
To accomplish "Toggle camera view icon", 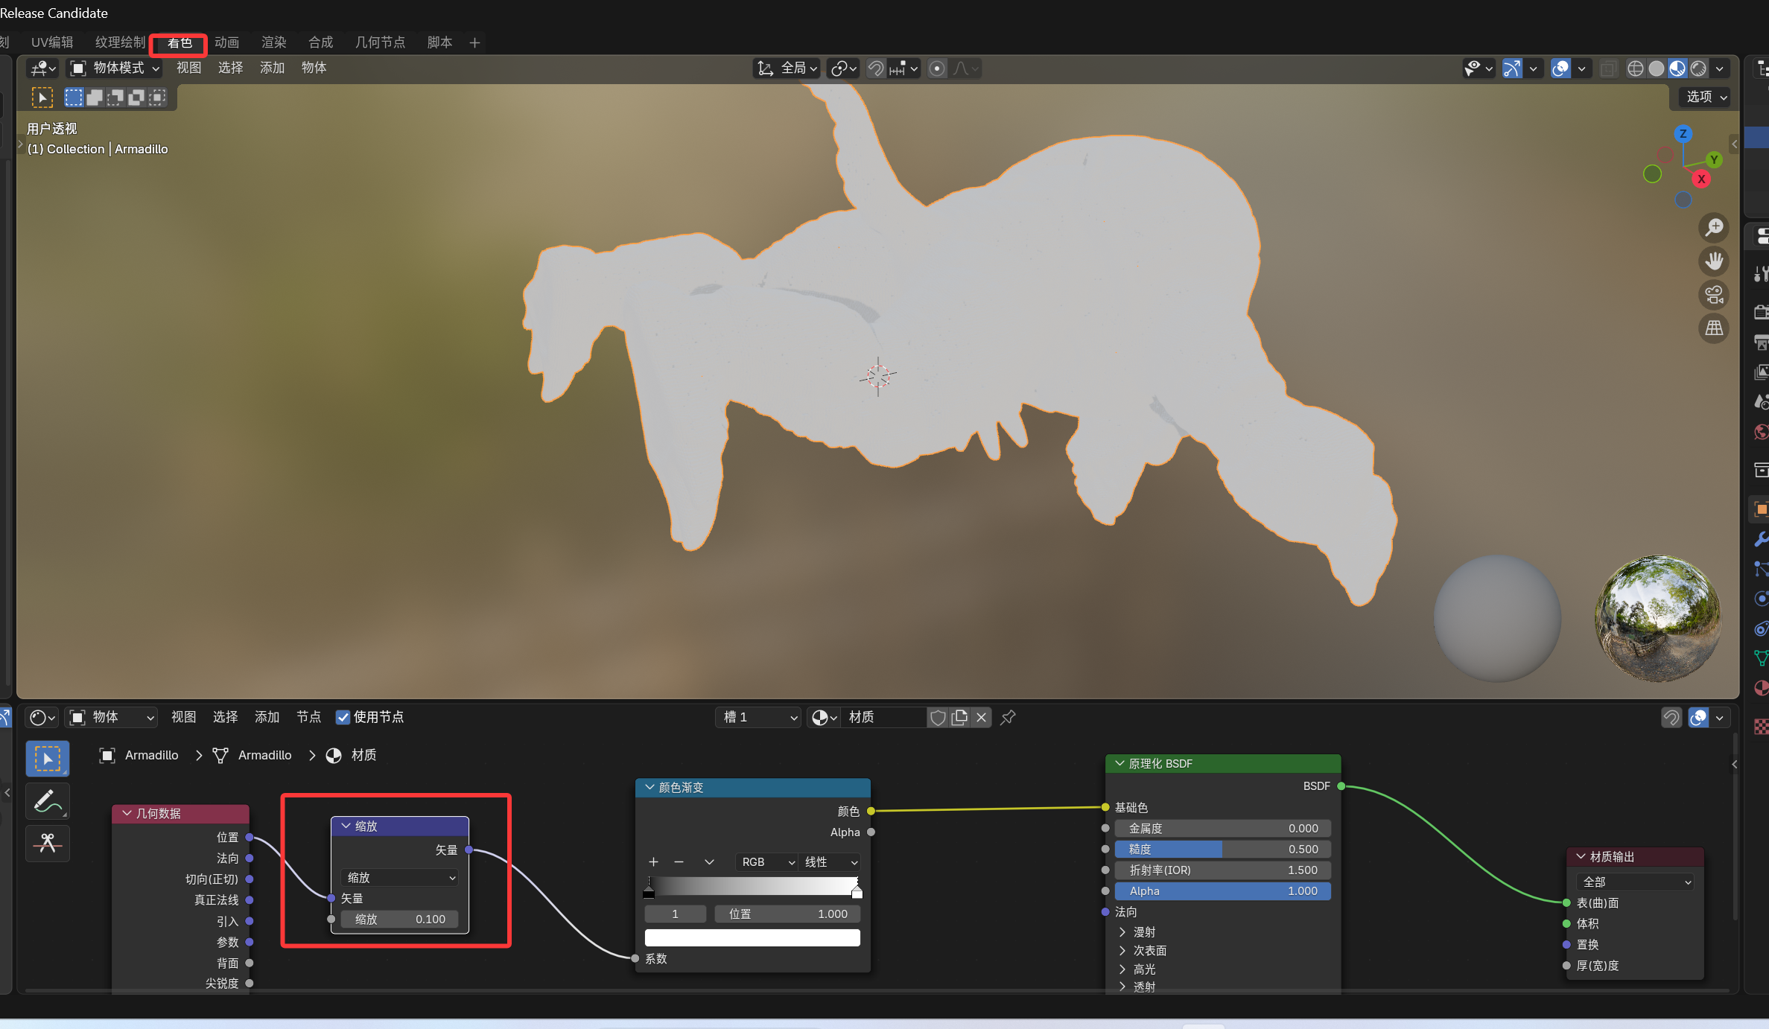I will 1714,295.
